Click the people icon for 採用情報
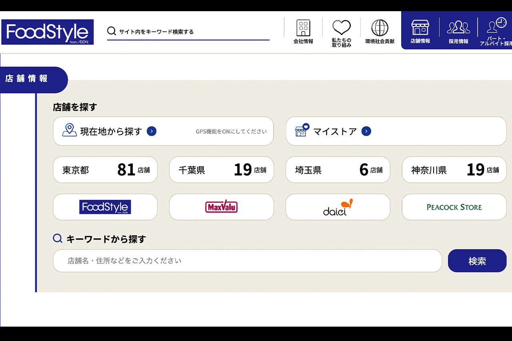 coord(458,27)
